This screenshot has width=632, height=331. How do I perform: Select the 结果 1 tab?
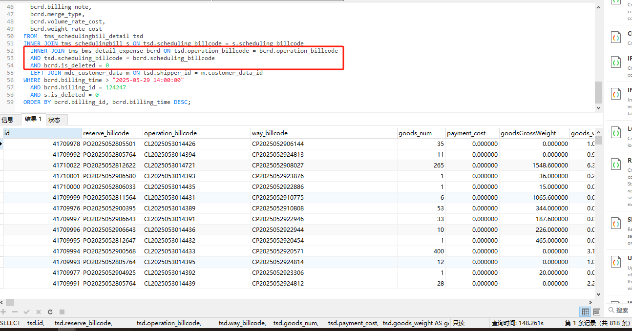pos(33,119)
